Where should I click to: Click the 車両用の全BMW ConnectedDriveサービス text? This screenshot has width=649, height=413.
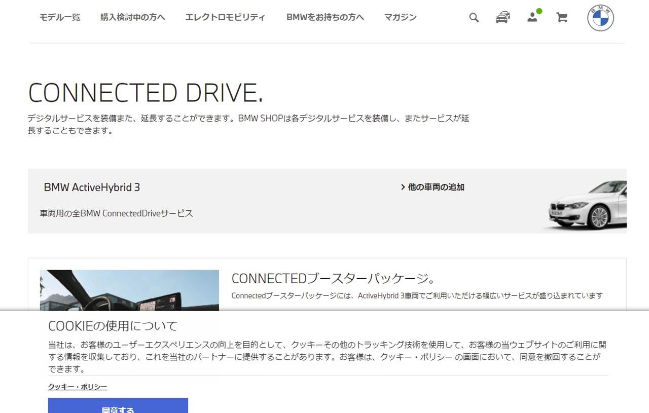[x=117, y=213]
